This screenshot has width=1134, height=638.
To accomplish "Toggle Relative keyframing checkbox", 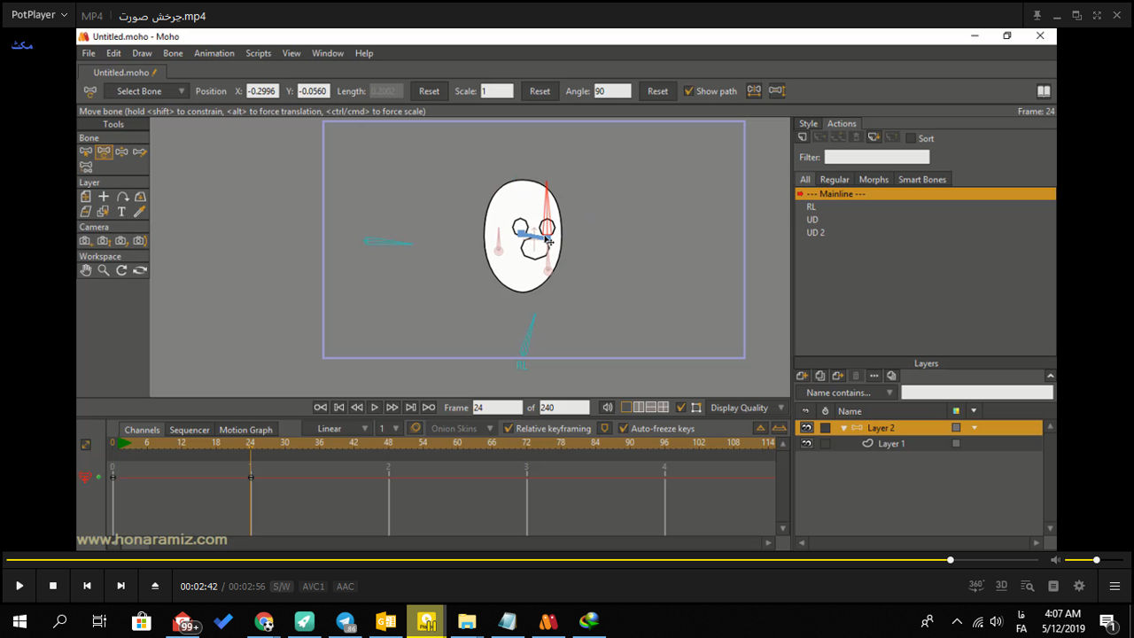I will click(x=508, y=428).
